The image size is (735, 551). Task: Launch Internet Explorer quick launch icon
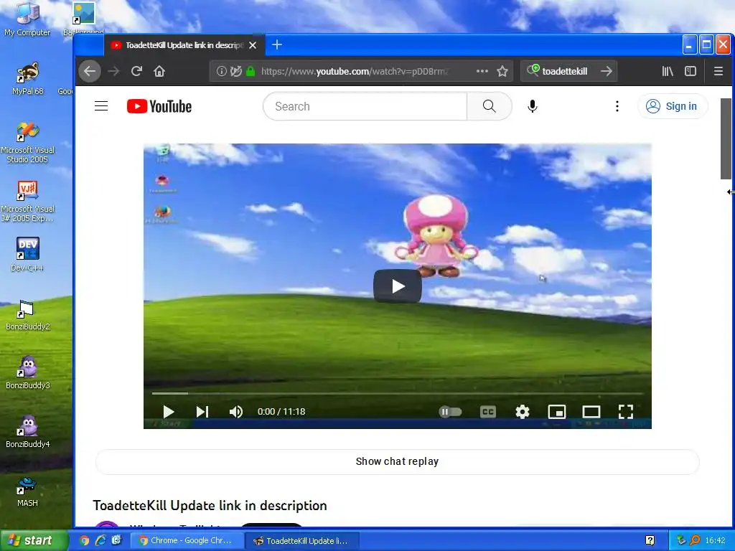click(100, 540)
